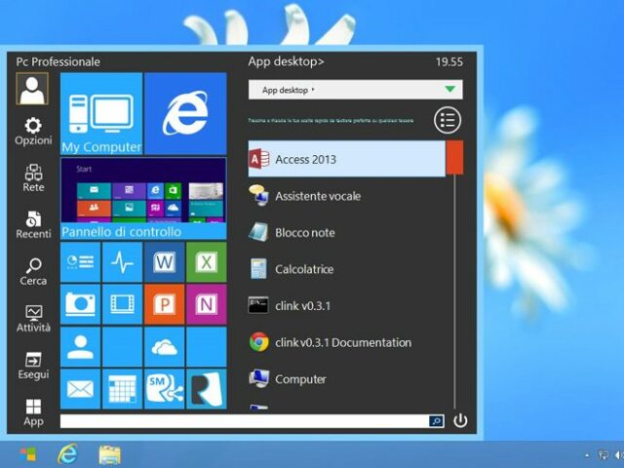Open the Mail envelope tile
Screen dimensions: 624x468
tap(80, 389)
